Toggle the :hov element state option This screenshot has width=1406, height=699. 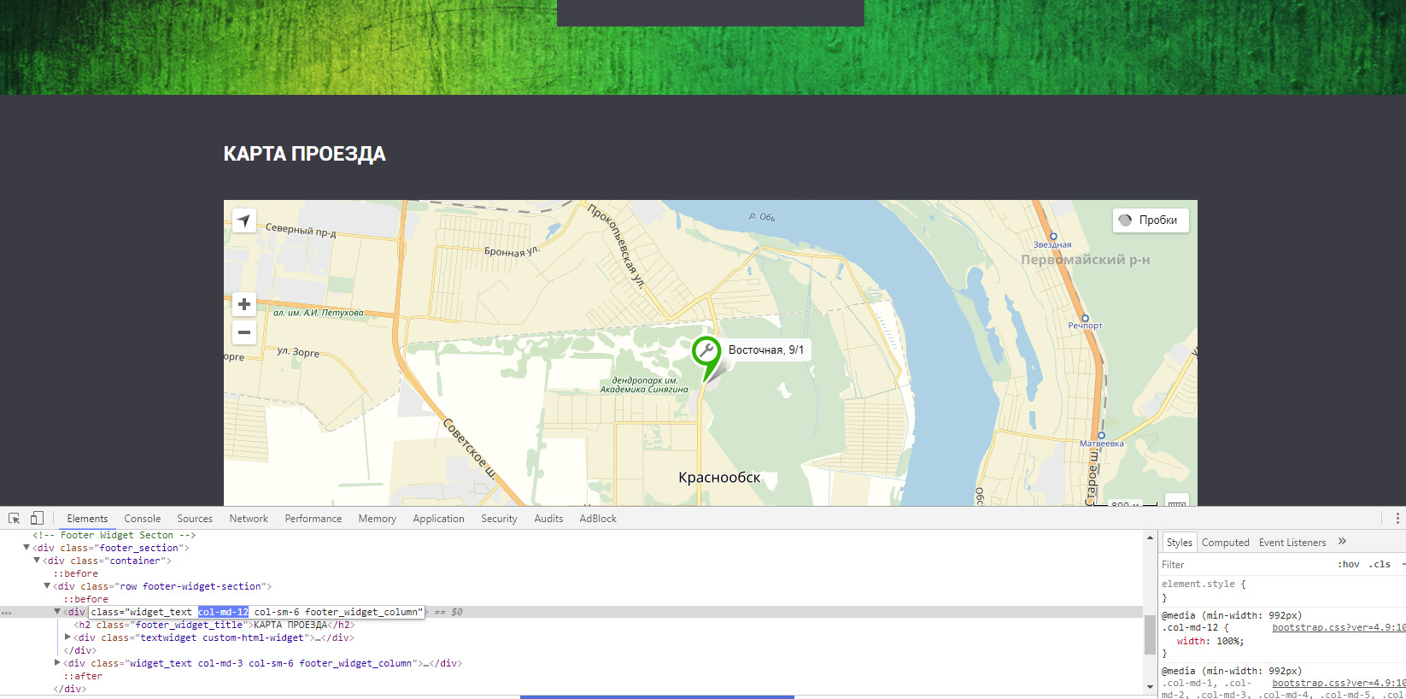click(1349, 565)
